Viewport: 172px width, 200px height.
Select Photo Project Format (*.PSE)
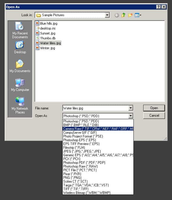(x=98, y=136)
